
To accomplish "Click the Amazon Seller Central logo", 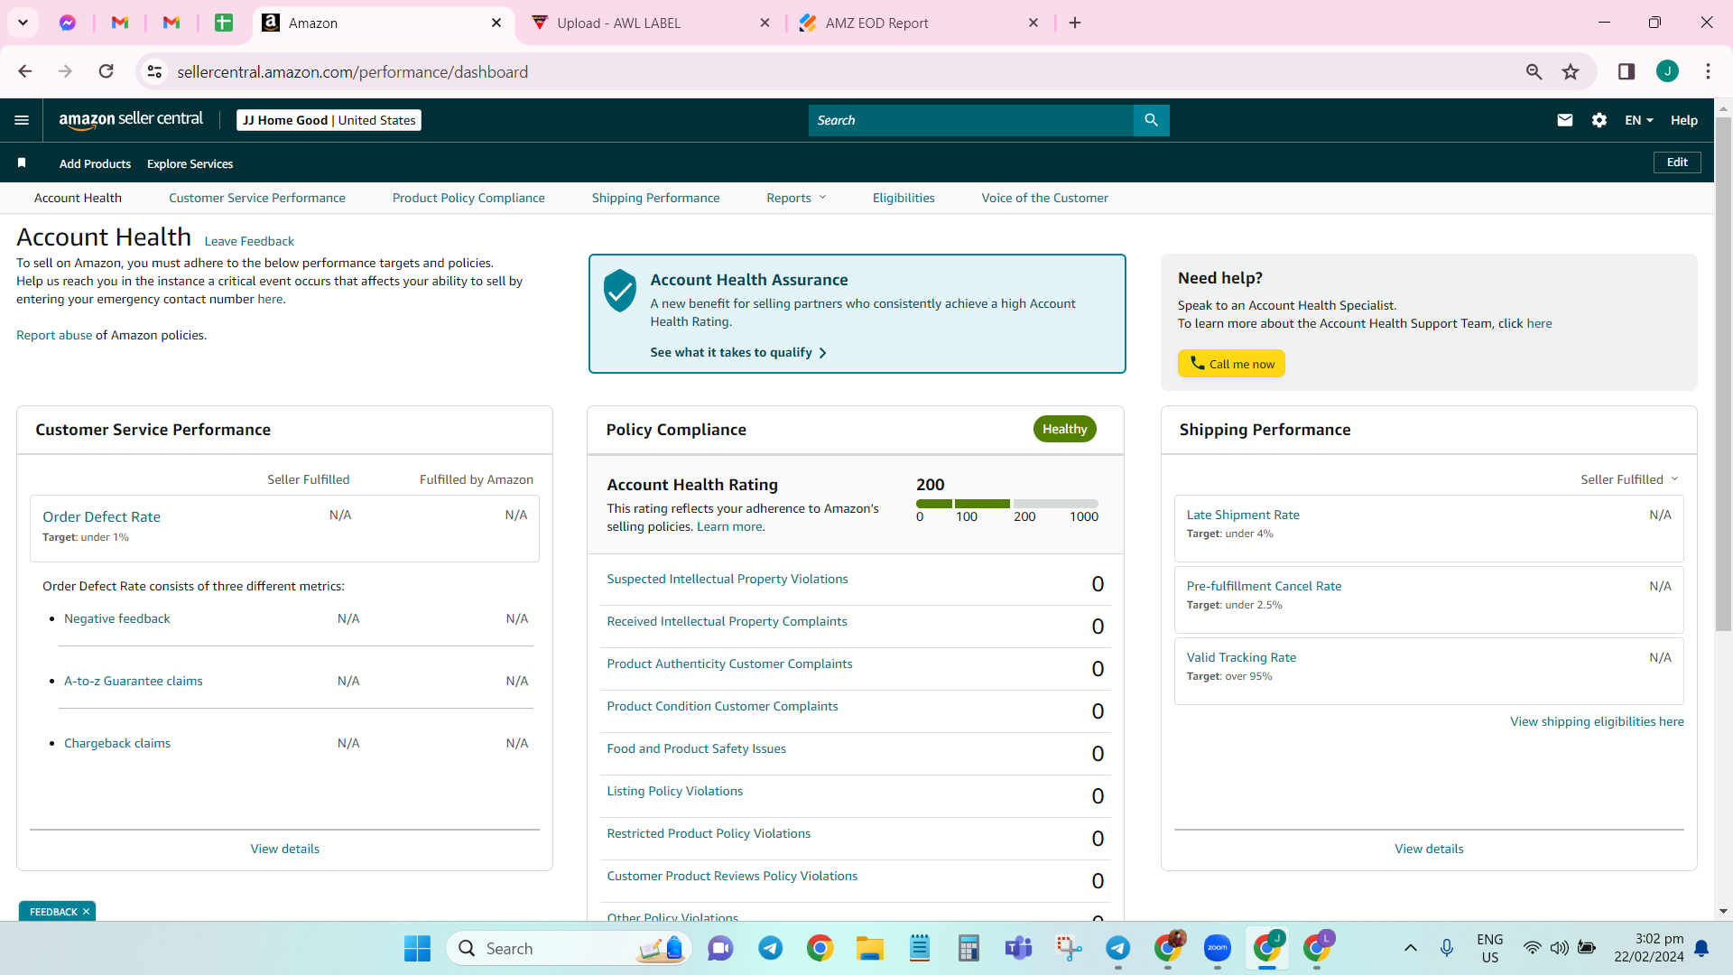I will coord(131,120).
